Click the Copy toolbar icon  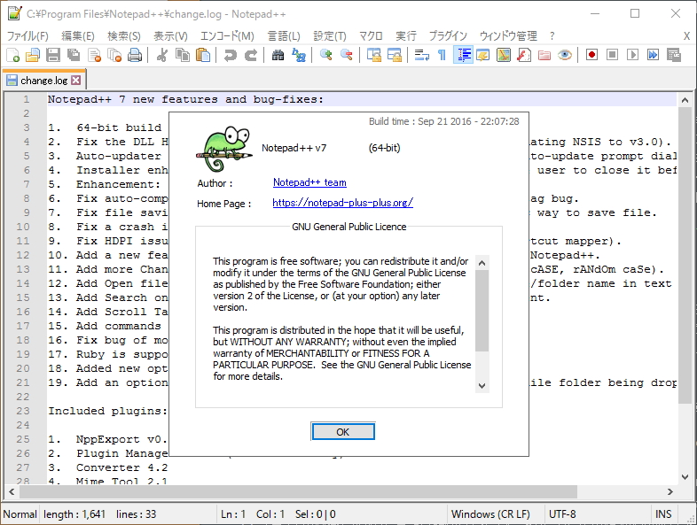[183, 55]
